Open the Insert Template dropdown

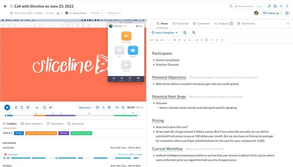point(164,32)
